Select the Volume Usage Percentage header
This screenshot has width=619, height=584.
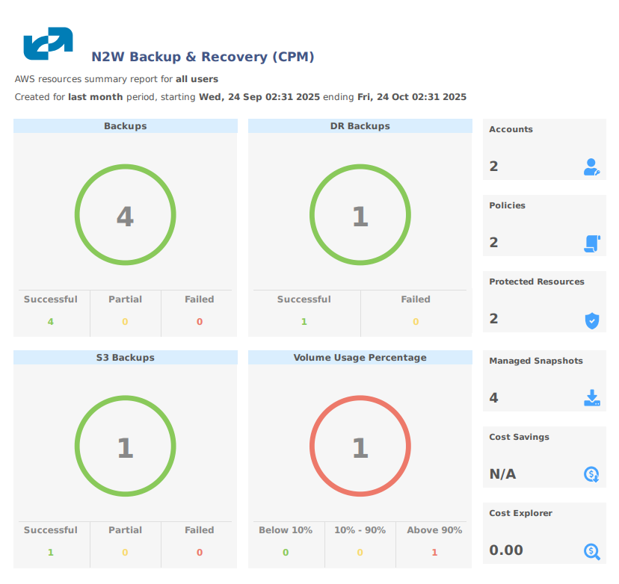click(x=360, y=358)
